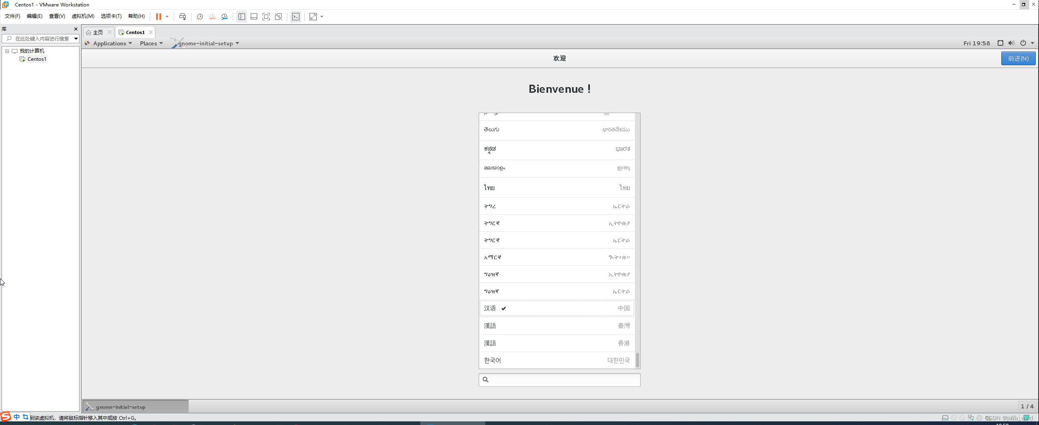Image resolution: width=1039 pixels, height=425 pixels.
Task: Select the ಕನ್ನಡ language row
Action: pyautogui.click(x=557, y=149)
